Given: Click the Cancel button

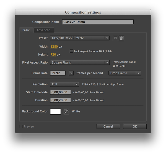Looking at the screenshot, I should pyautogui.click(x=108, y=126).
